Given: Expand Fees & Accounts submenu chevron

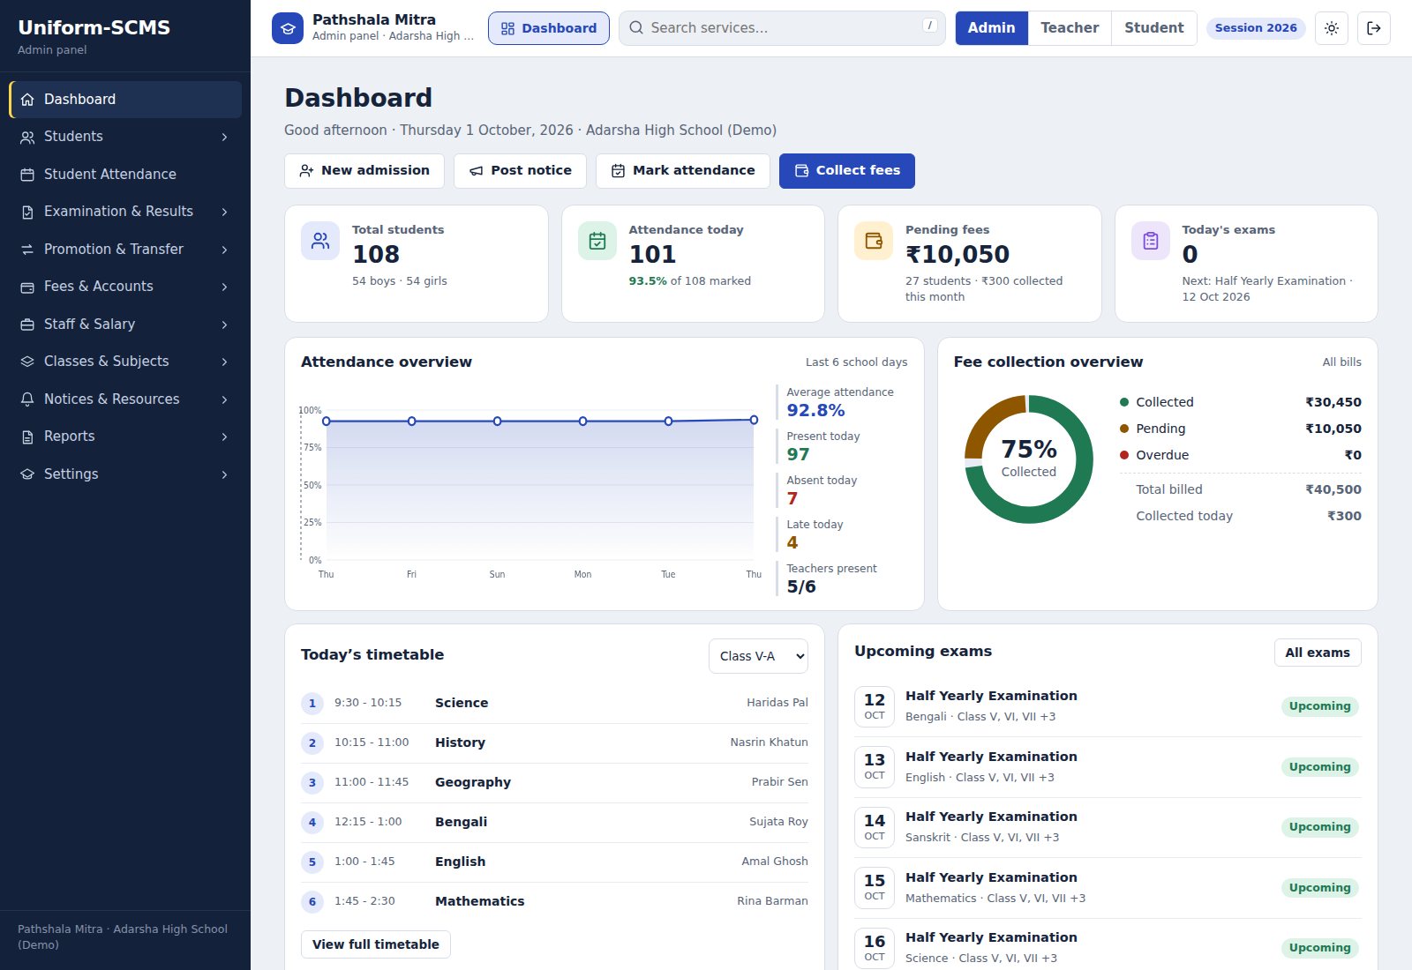Looking at the screenshot, I should tap(224, 287).
